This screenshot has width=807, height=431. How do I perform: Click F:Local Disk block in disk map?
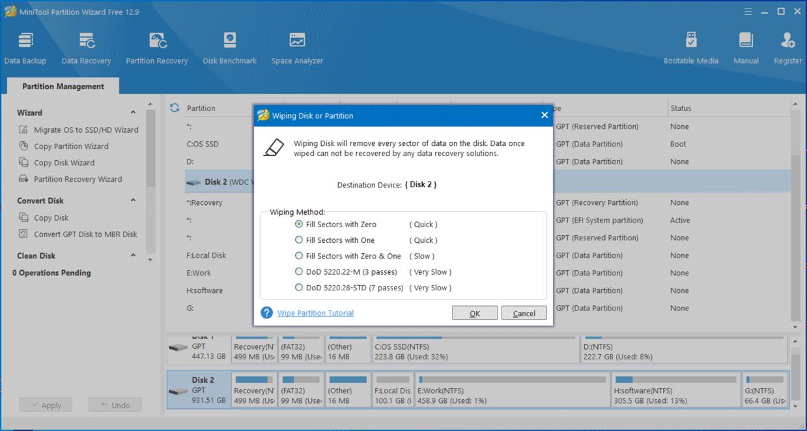[x=393, y=389]
